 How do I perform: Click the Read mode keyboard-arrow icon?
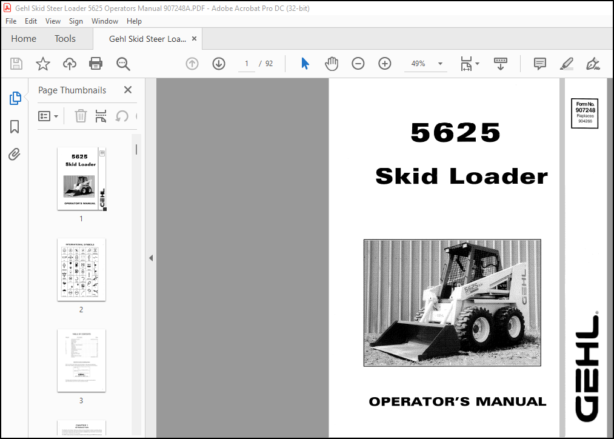[501, 64]
